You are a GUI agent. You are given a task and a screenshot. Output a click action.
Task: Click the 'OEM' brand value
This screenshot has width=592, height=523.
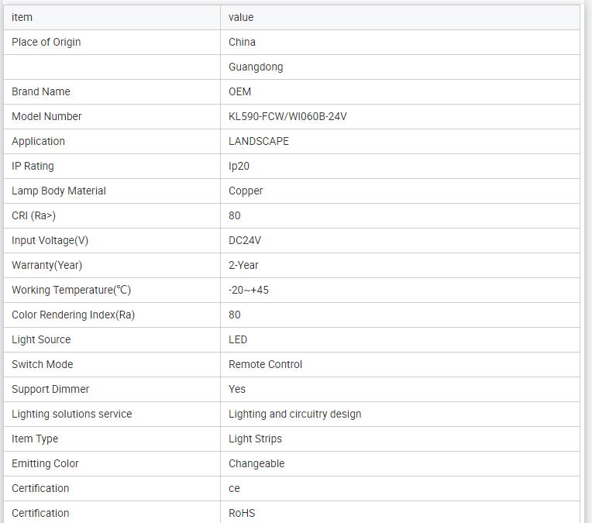click(240, 91)
